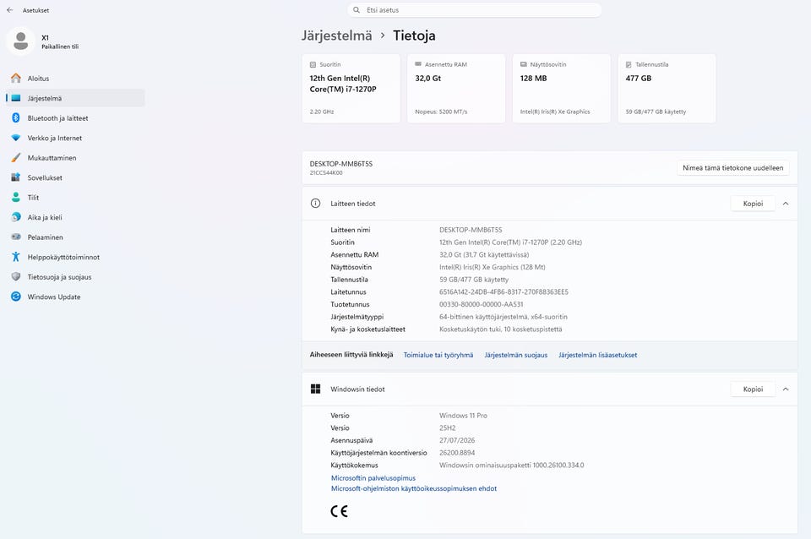This screenshot has width=811, height=539.
Task: Click the Etsi asetus search field
Action: (474, 10)
